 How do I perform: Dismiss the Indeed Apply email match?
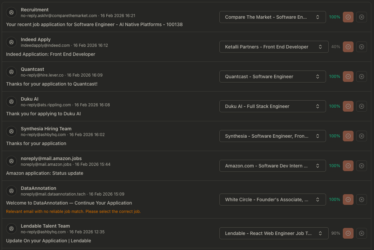click(361, 47)
